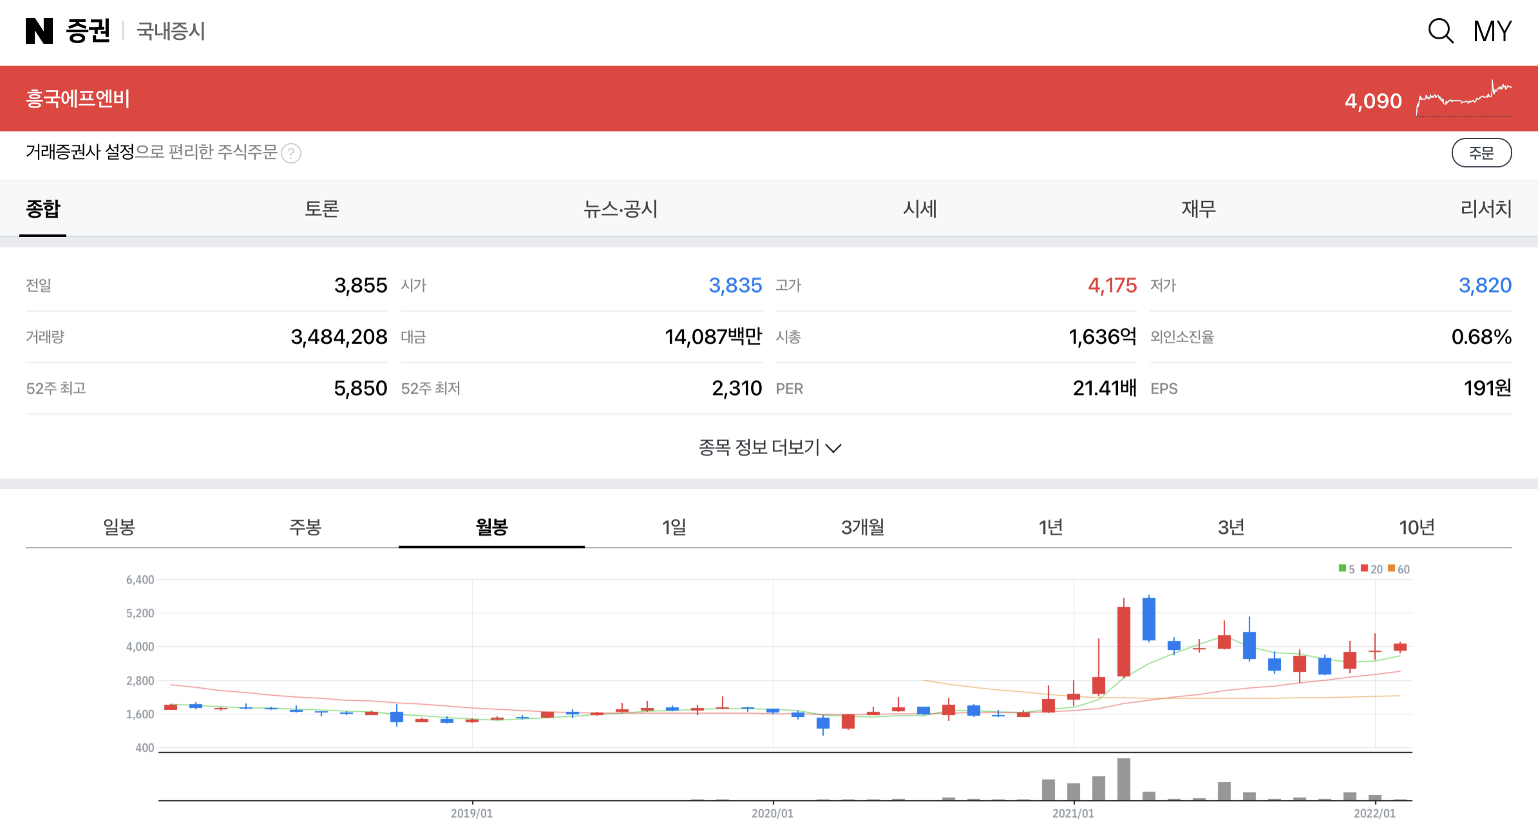Switch chart to 1년 period

point(1050,527)
